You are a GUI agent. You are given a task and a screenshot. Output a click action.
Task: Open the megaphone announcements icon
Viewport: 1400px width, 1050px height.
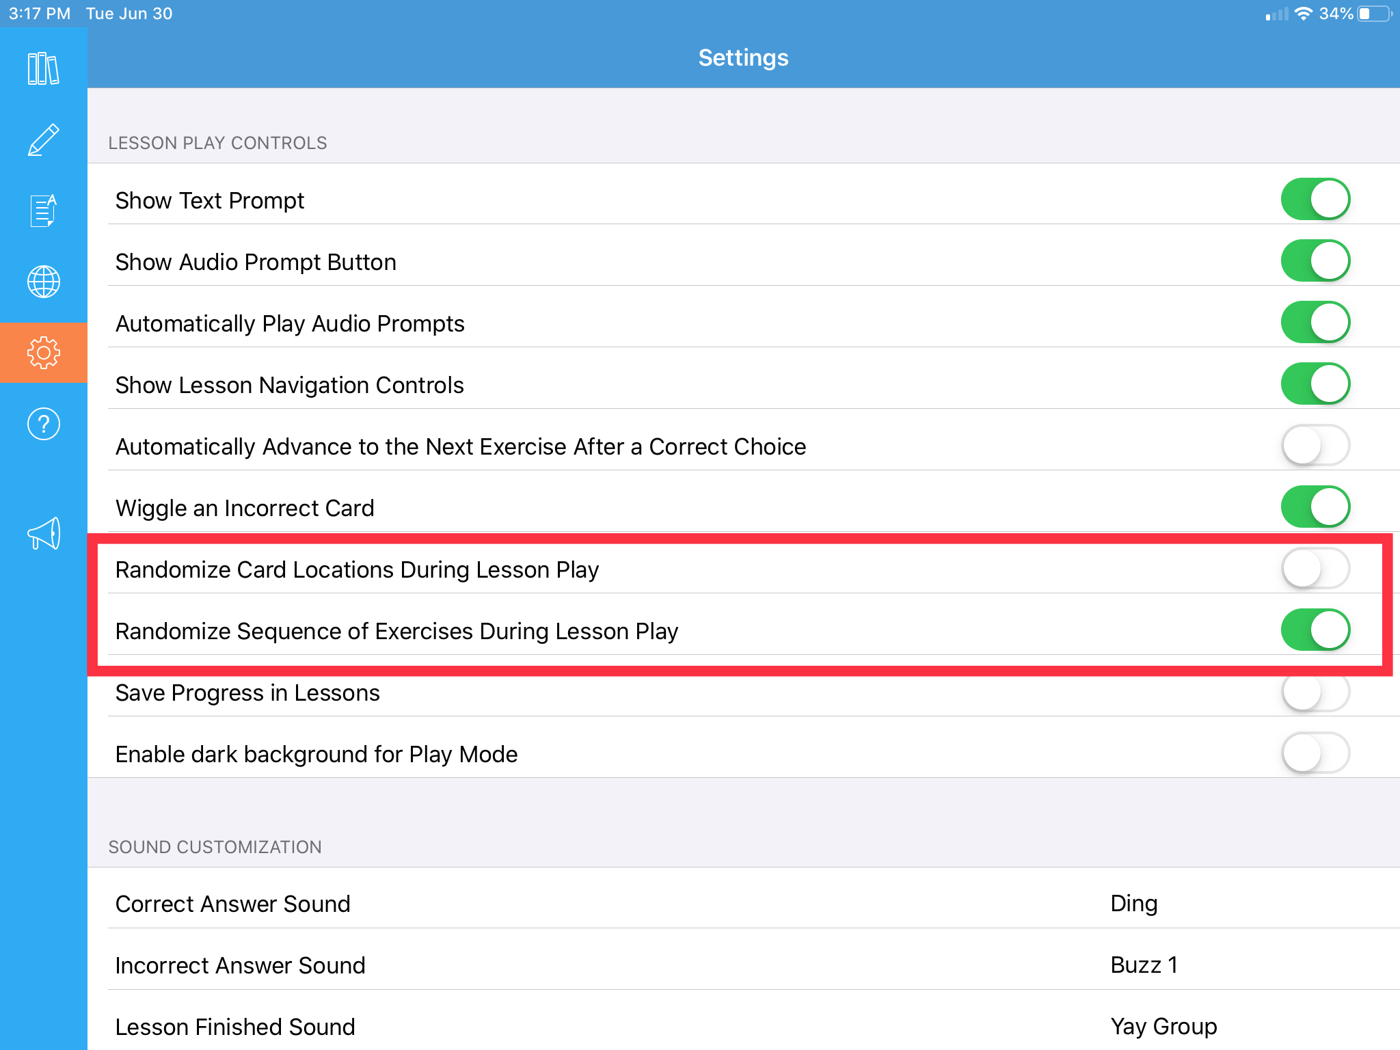click(43, 533)
